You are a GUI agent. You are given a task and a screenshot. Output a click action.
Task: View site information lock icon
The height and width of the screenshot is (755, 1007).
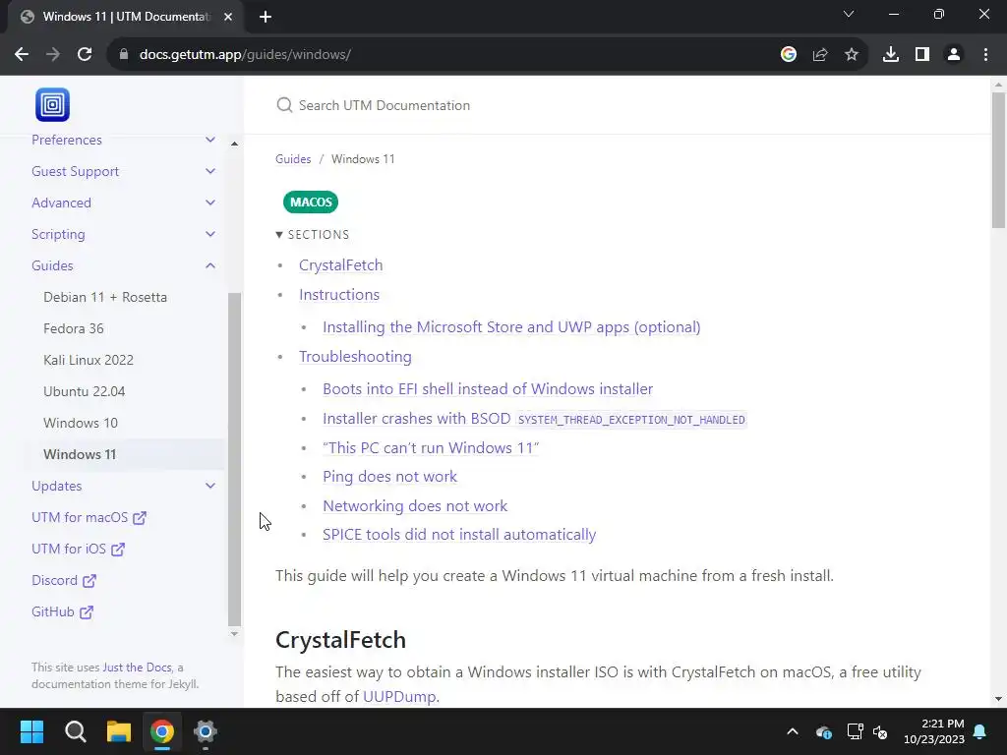coord(124,55)
